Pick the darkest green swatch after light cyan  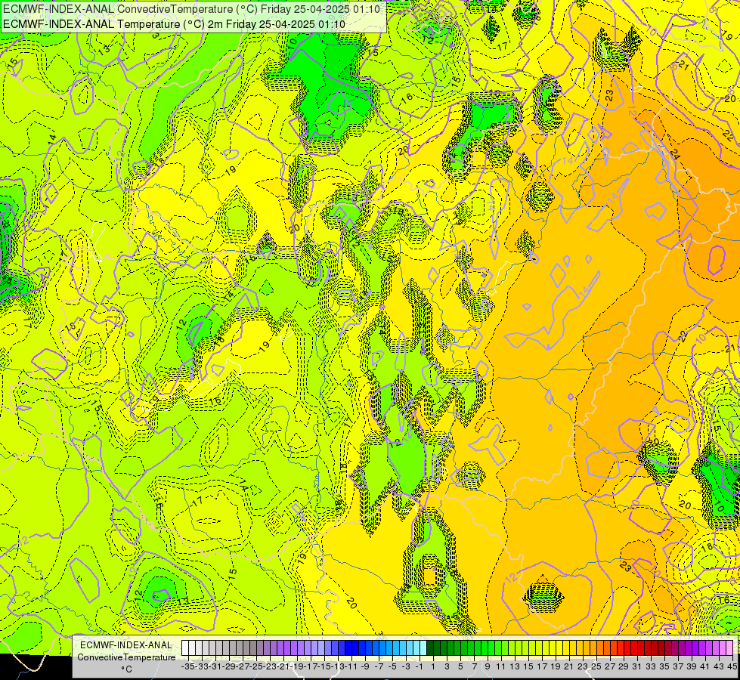430,648
